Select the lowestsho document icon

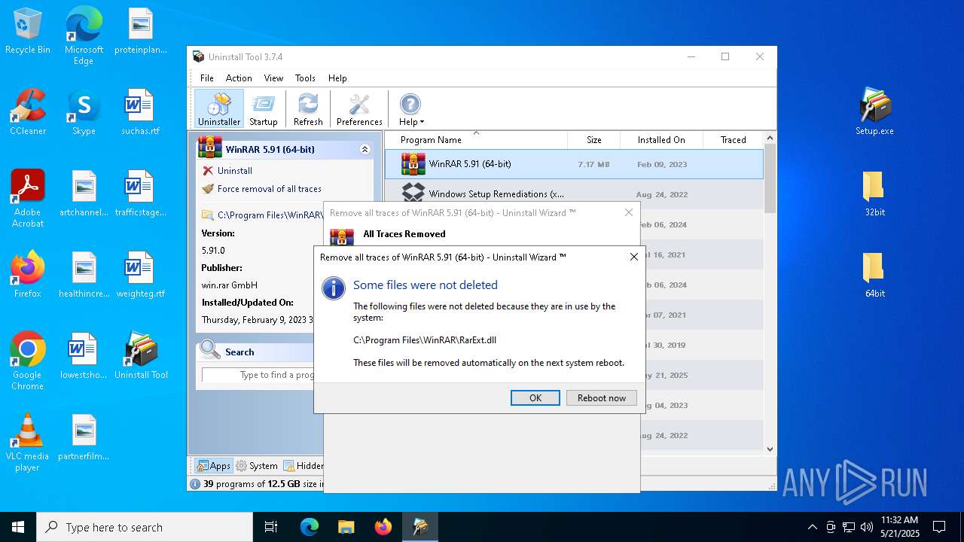coord(84,356)
